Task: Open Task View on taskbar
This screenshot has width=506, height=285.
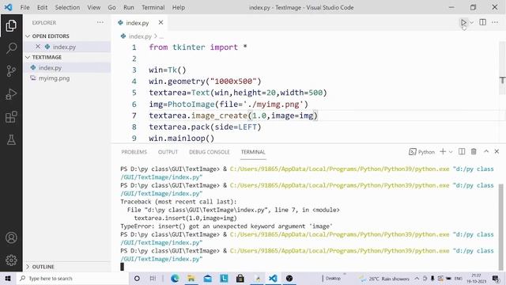Action: coord(153,278)
